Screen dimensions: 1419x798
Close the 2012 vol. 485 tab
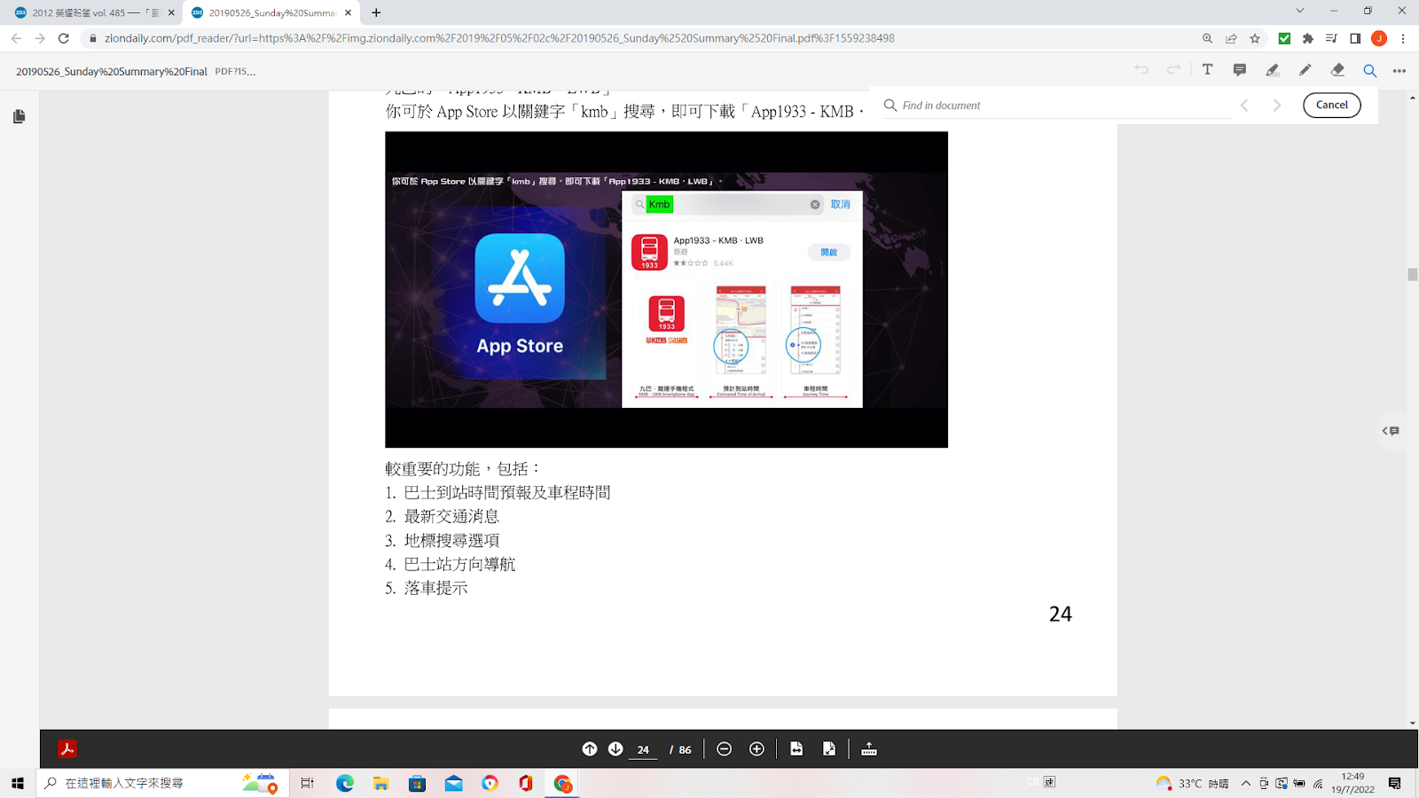(x=171, y=12)
